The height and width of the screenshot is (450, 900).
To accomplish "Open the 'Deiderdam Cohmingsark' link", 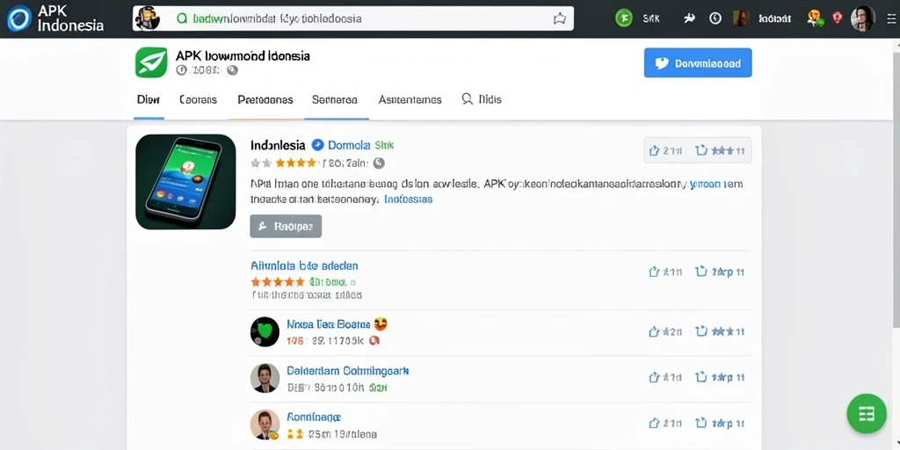I will (x=348, y=371).
